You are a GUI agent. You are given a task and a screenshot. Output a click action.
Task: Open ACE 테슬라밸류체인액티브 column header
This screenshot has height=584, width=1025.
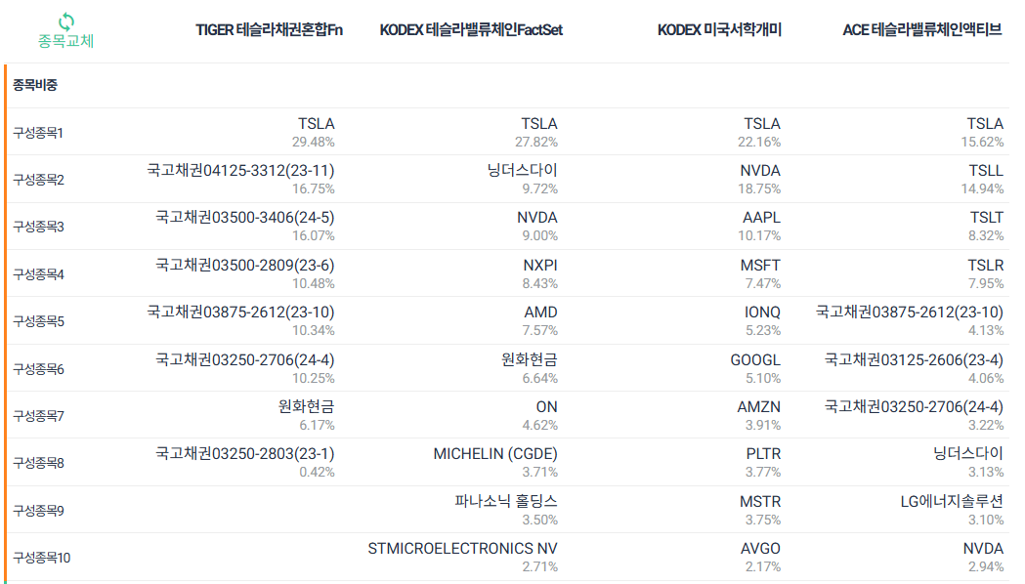(921, 30)
